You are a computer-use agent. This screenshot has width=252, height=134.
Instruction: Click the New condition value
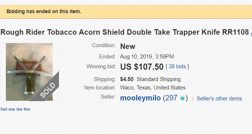pos(127,46)
